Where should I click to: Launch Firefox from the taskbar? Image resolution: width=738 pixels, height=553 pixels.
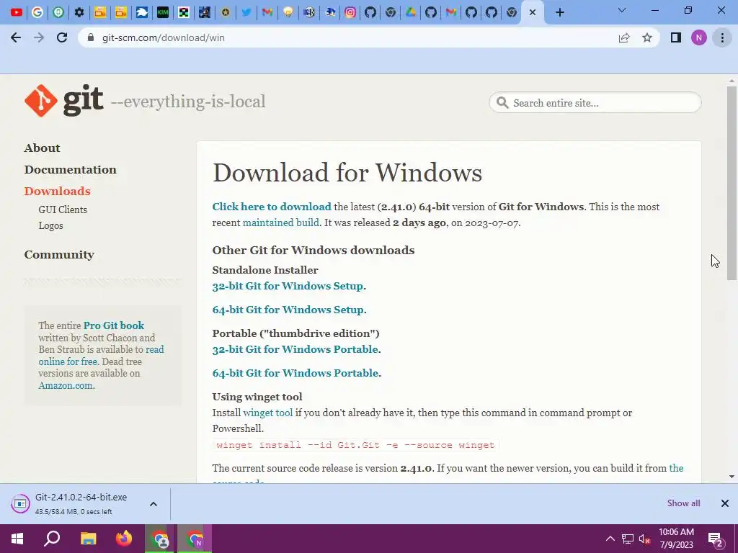click(x=124, y=539)
